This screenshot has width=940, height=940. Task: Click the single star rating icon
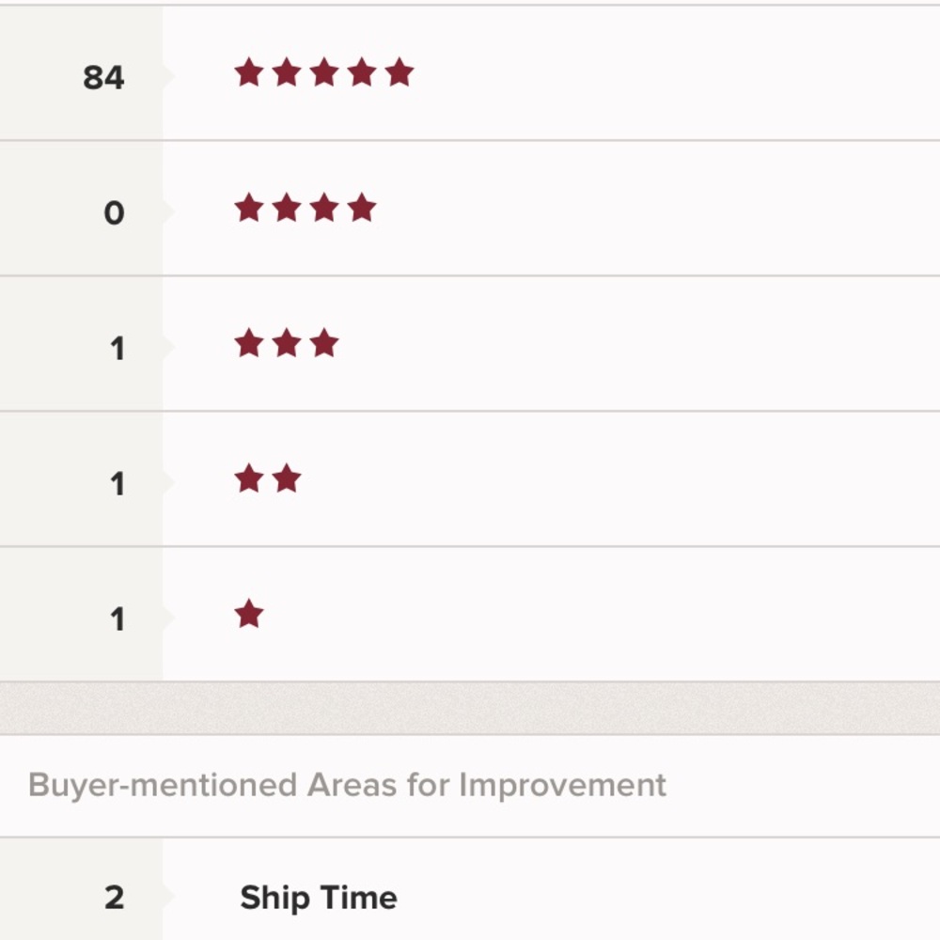pos(249,615)
